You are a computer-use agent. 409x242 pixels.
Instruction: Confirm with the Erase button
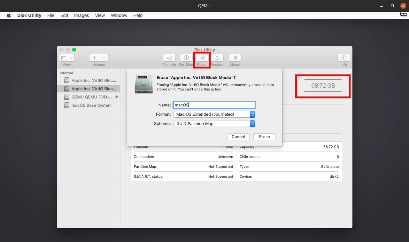pyautogui.click(x=265, y=137)
